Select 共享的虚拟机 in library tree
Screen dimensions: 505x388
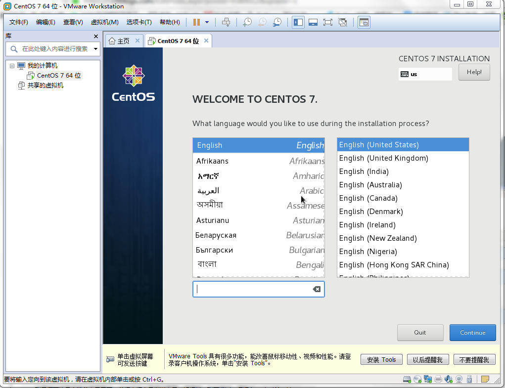[45, 85]
